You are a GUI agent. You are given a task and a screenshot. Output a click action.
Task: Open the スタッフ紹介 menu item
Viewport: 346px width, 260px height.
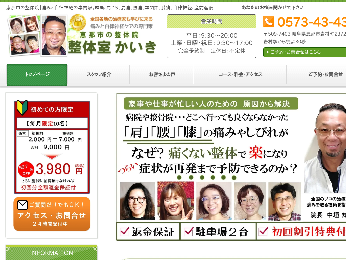click(99, 74)
